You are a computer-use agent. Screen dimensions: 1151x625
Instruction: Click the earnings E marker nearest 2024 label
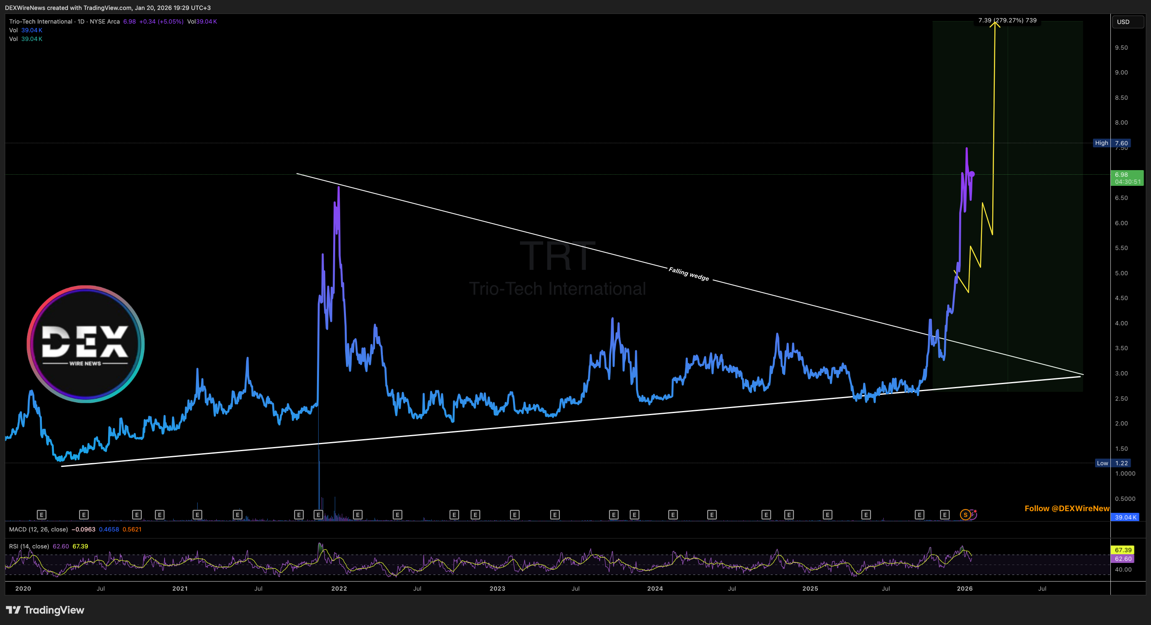coord(673,515)
